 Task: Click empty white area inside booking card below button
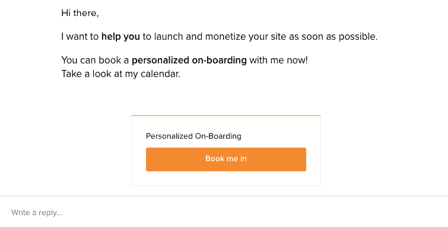point(225,178)
